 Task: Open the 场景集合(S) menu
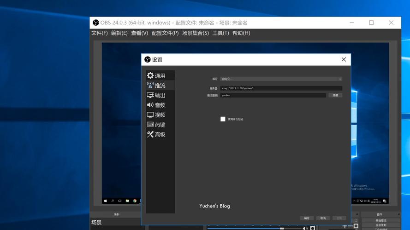[x=196, y=33]
